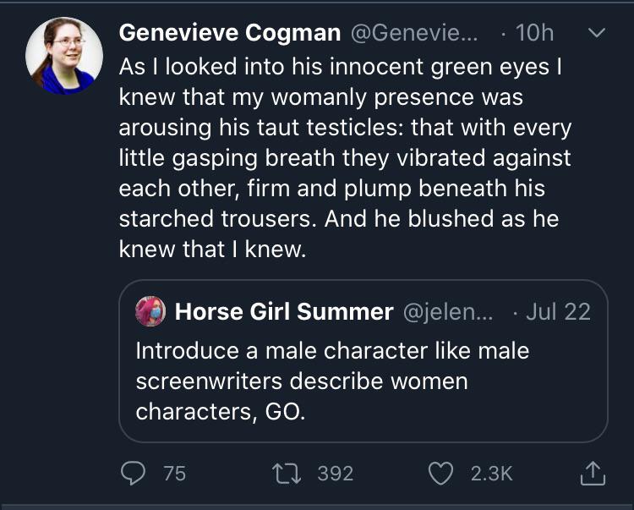The height and width of the screenshot is (510, 634).
Task: View the 2.3K likes count
Action: (x=492, y=474)
